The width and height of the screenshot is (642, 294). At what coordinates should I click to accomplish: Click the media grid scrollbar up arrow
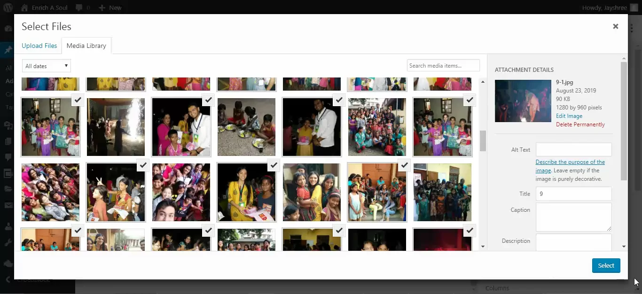483,82
